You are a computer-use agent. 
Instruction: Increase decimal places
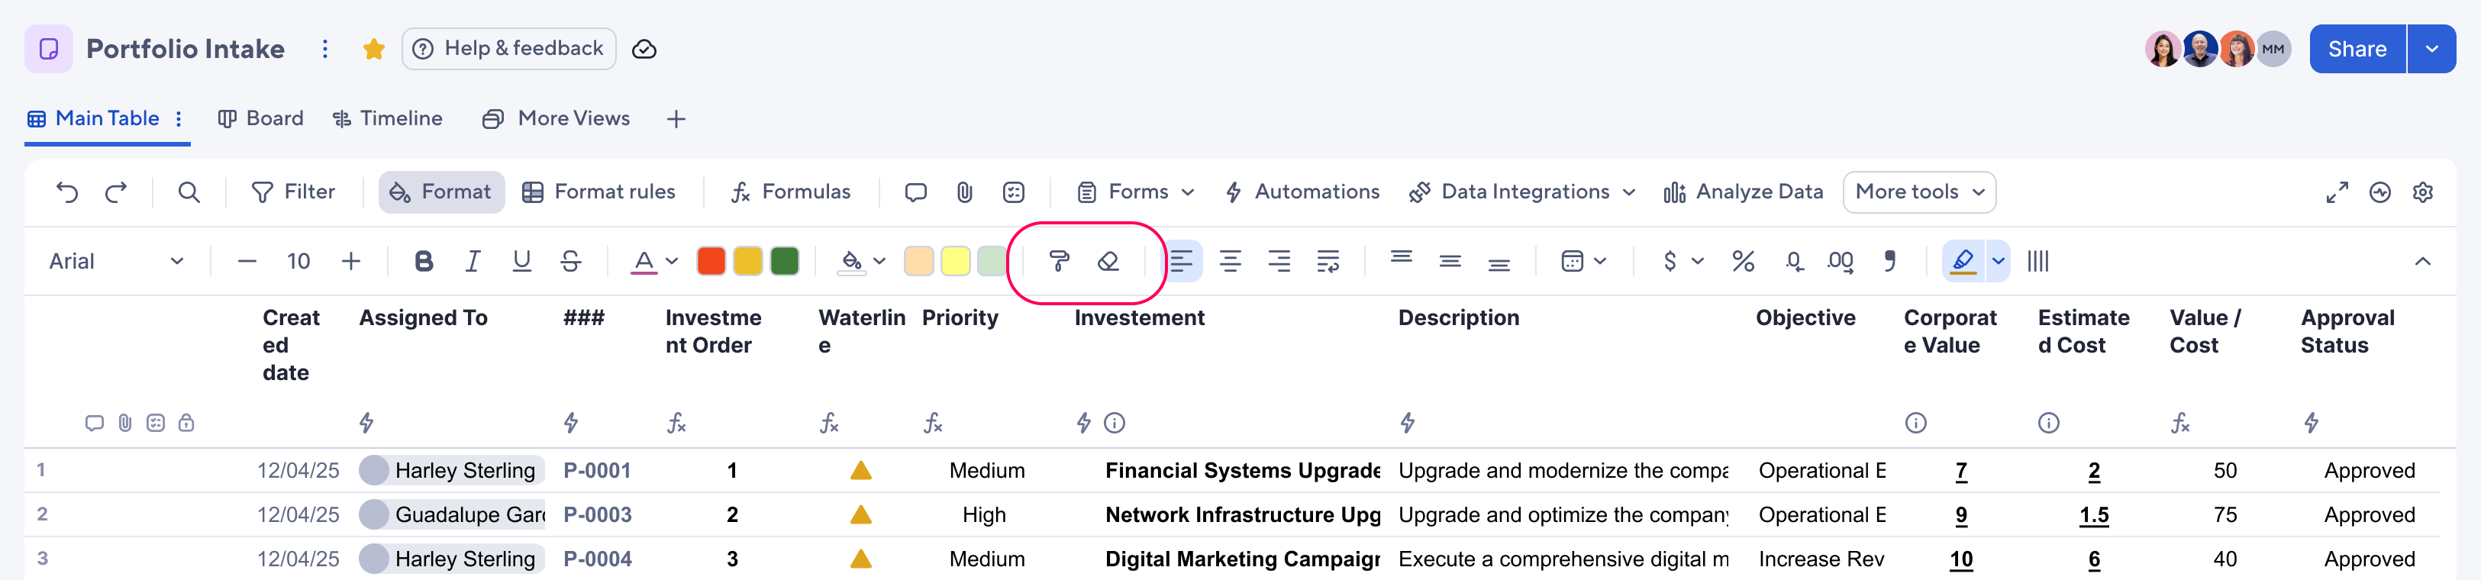tap(1841, 260)
